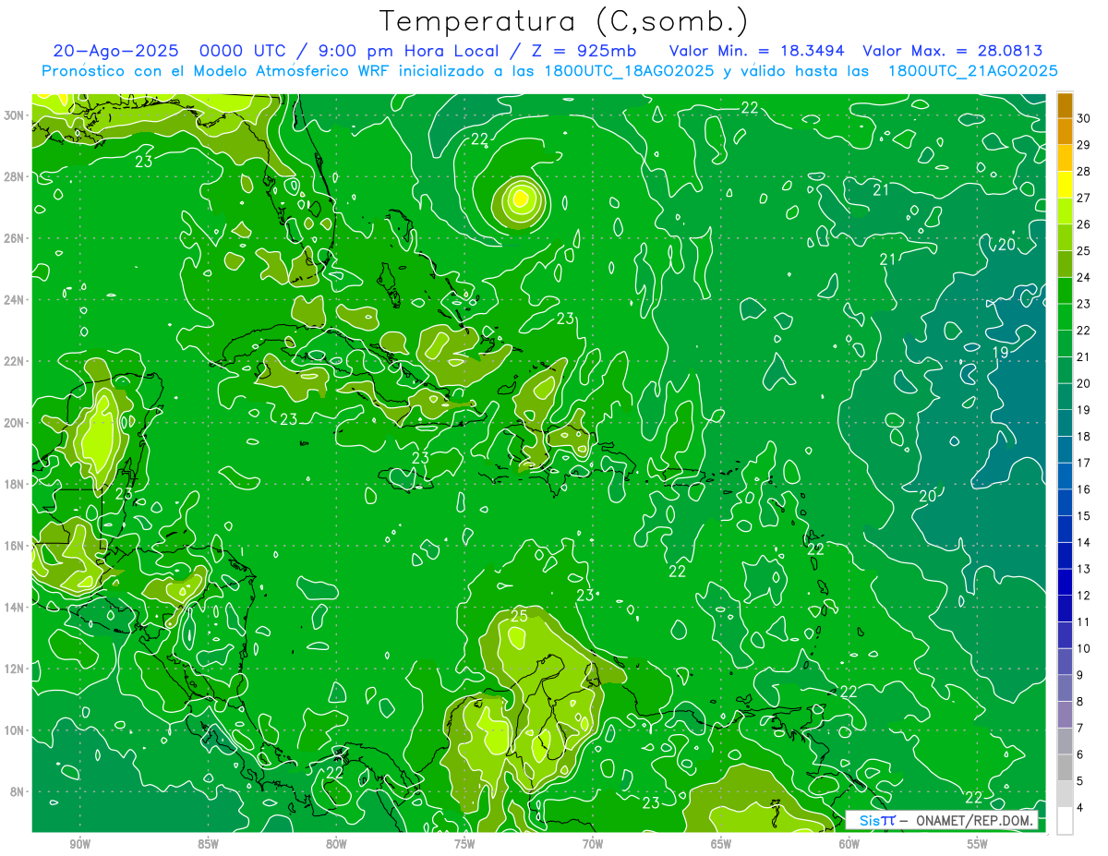
Task: Pick the dark blue swatch between 12 and 13
Action: (x=1066, y=583)
